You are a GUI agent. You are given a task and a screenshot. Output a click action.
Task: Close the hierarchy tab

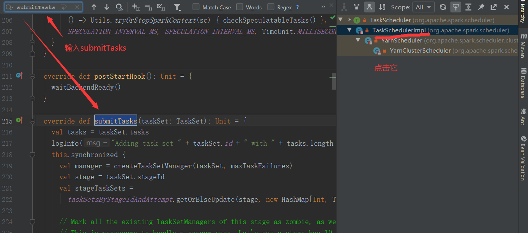507,7
